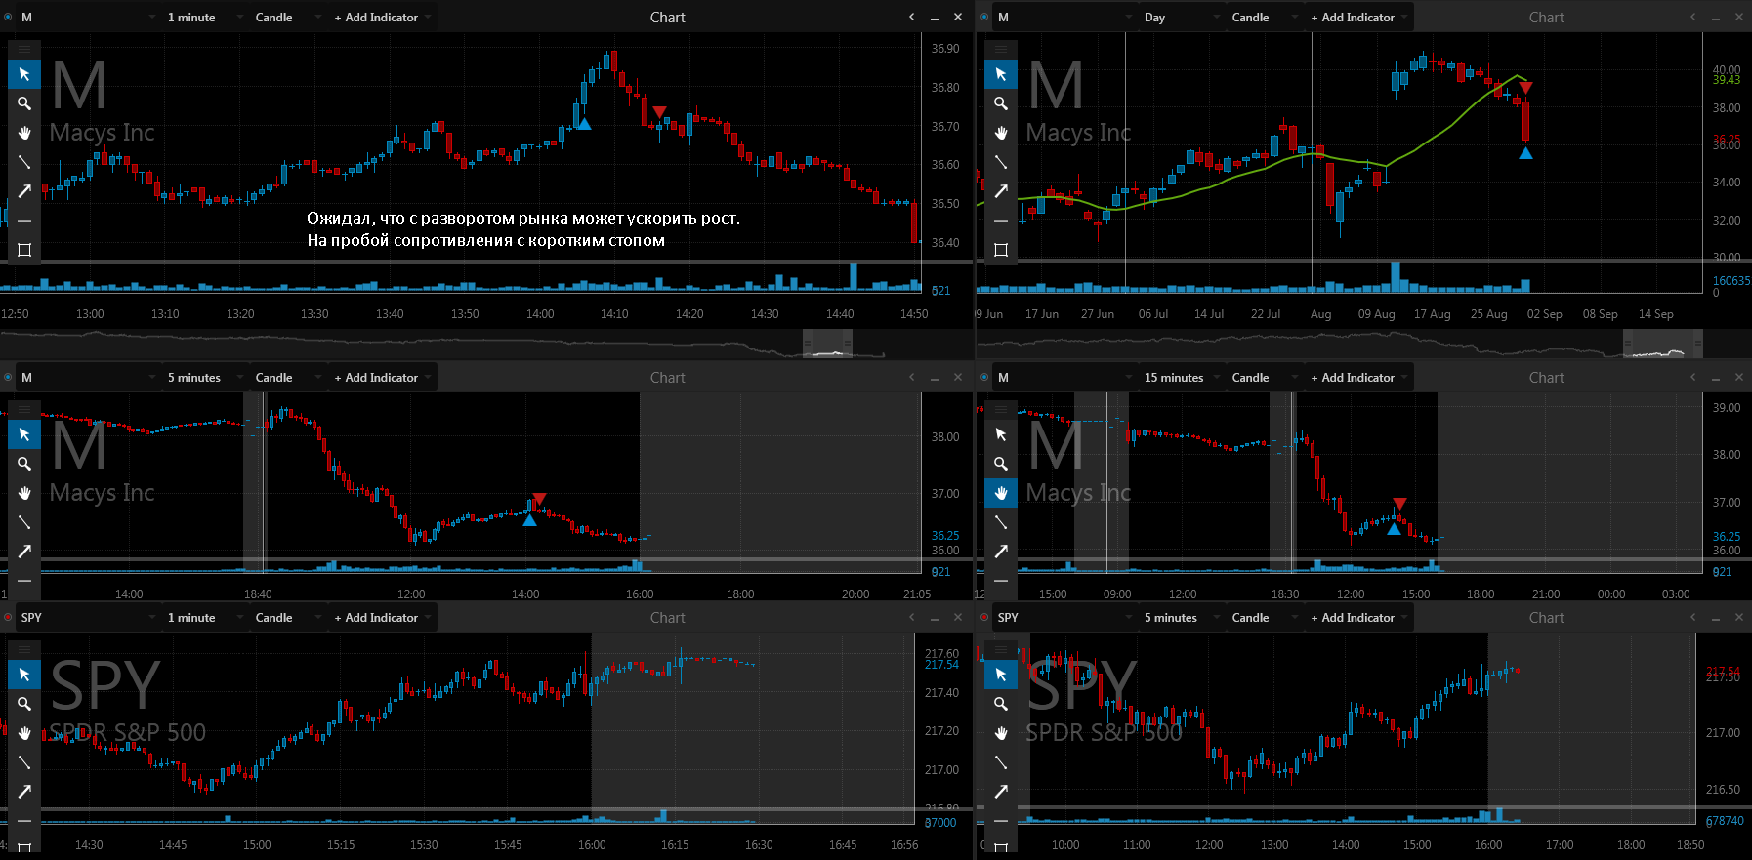Pick the zoom magnifier in SPY 1 minute chart

(24, 704)
